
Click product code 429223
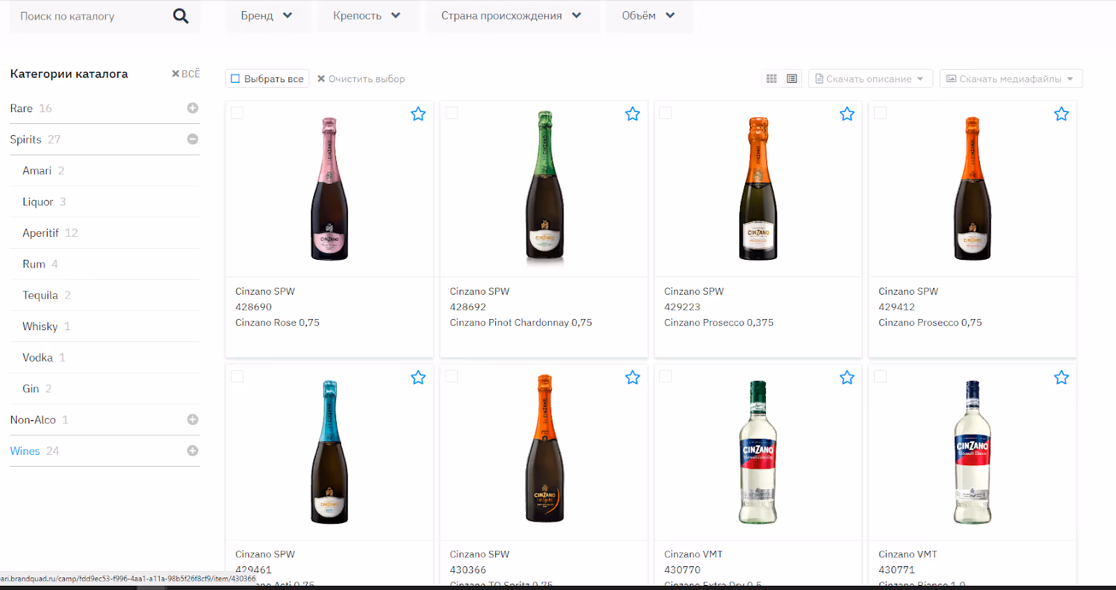682,306
